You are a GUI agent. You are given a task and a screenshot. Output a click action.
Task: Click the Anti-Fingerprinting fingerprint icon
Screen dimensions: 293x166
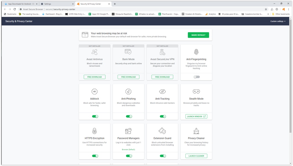[x=196, y=52]
